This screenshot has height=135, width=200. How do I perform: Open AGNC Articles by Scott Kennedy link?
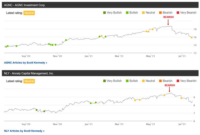click(x=26, y=63)
